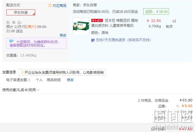Click the 7-day return policy icon
Viewport: 195px width, 132px height.
[x=93, y=40]
